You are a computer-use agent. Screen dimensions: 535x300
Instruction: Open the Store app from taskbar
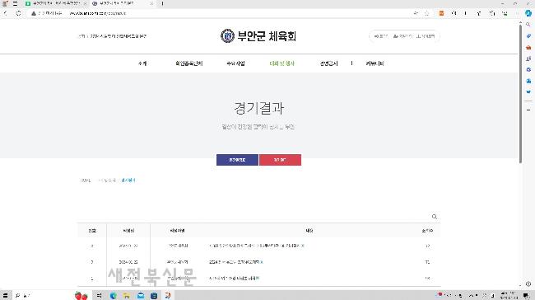coord(154,296)
